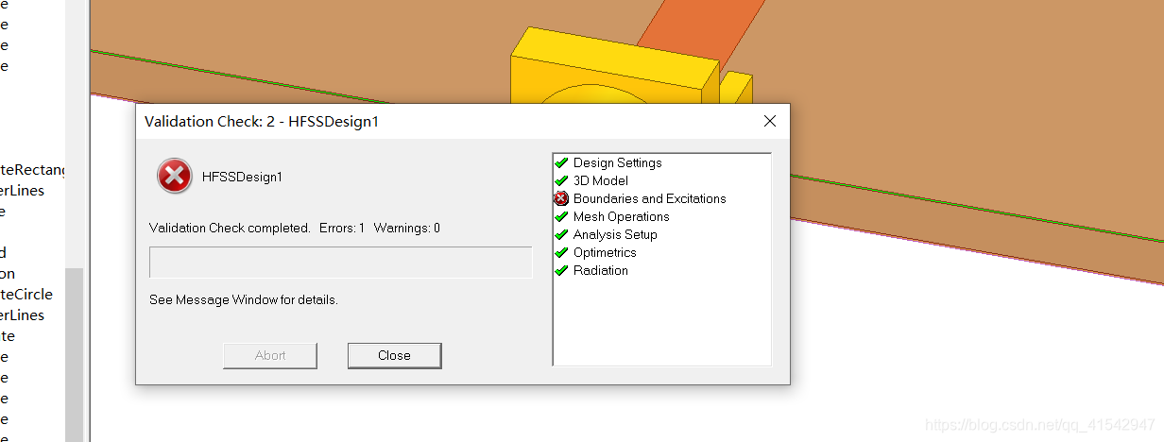Click the 'See Message Window for details.' text
The image size is (1164, 442).
tap(244, 299)
